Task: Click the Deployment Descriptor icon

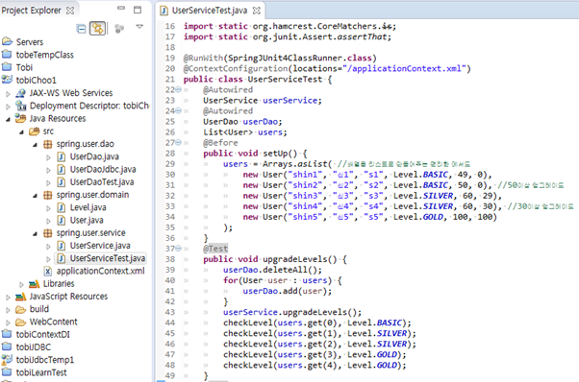Action: 21,106
